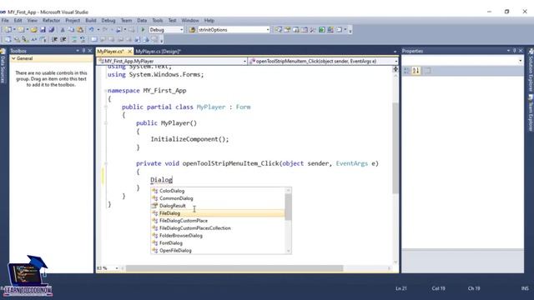Click the green Start Page toolbar icon
This screenshot has height=300, width=534.
click(x=322, y=30)
